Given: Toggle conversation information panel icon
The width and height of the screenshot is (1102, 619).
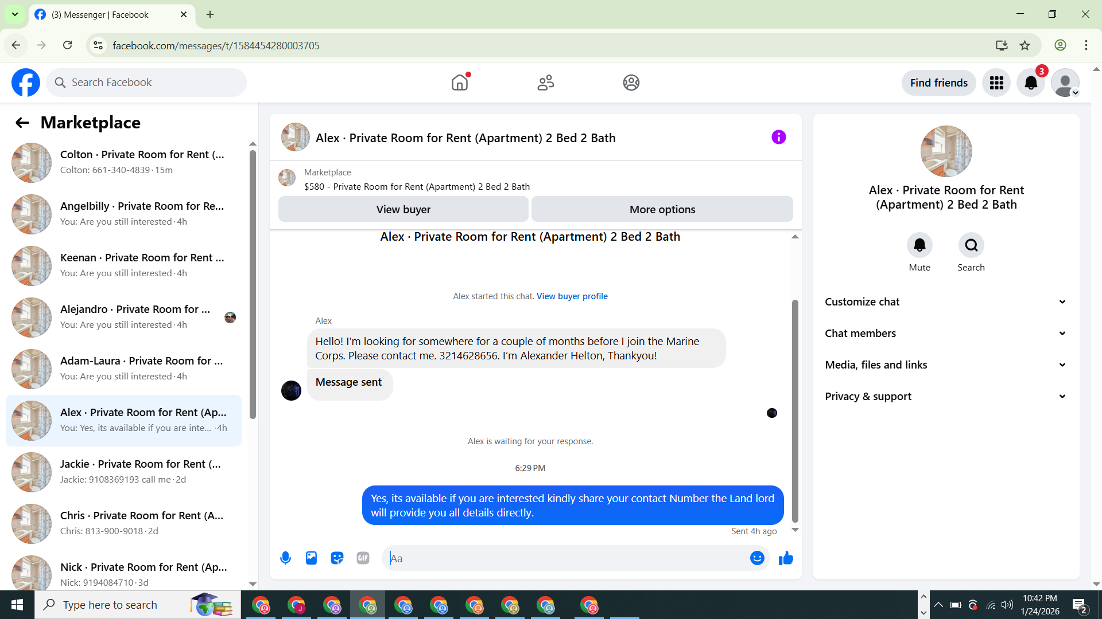Looking at the screenshot, I should tap(778, 137).
